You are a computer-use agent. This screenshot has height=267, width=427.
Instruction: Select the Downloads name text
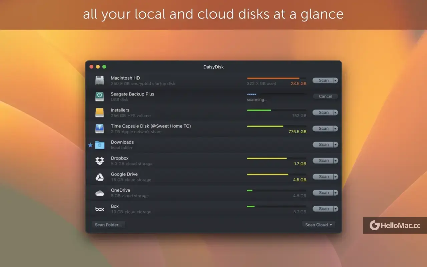pyautogui.click(x=122, y=142)
